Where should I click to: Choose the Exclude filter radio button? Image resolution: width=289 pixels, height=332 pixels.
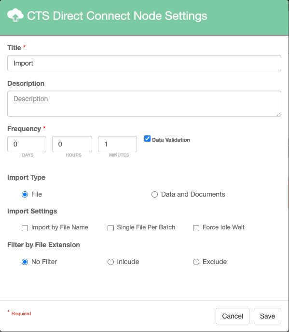tap(196, 262)
